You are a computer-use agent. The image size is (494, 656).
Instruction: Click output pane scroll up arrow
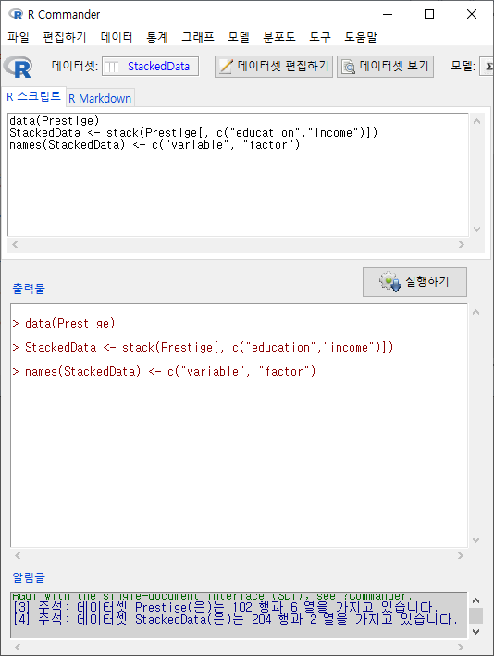pos(476,312)
